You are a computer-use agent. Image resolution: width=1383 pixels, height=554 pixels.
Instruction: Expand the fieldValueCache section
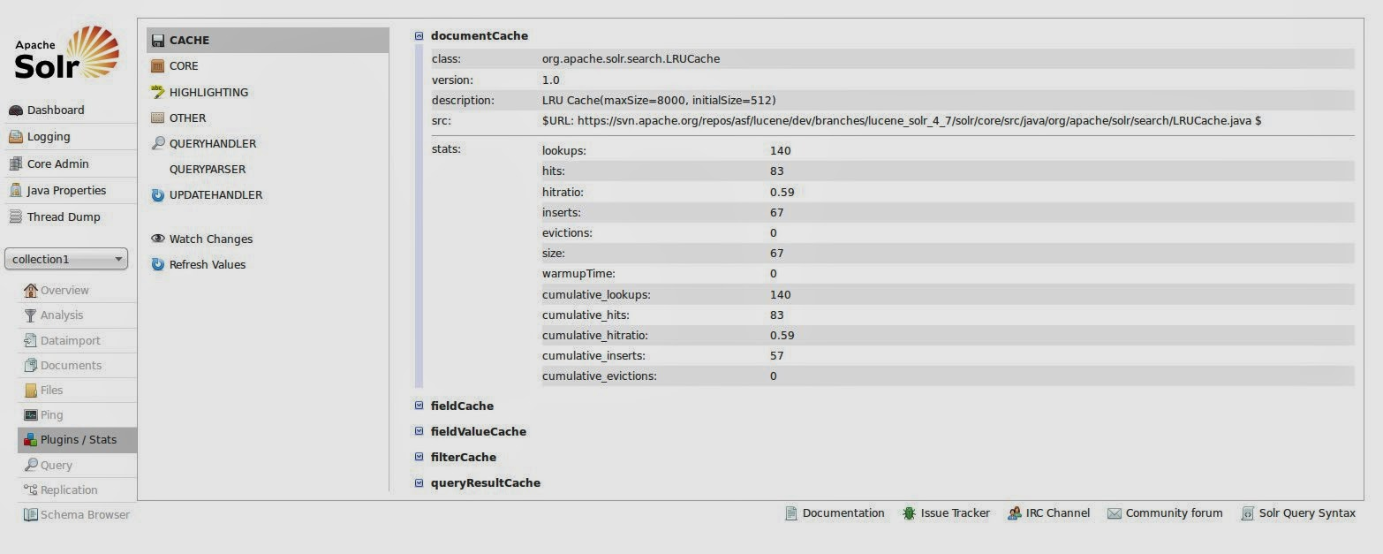[x=419, y=431]
